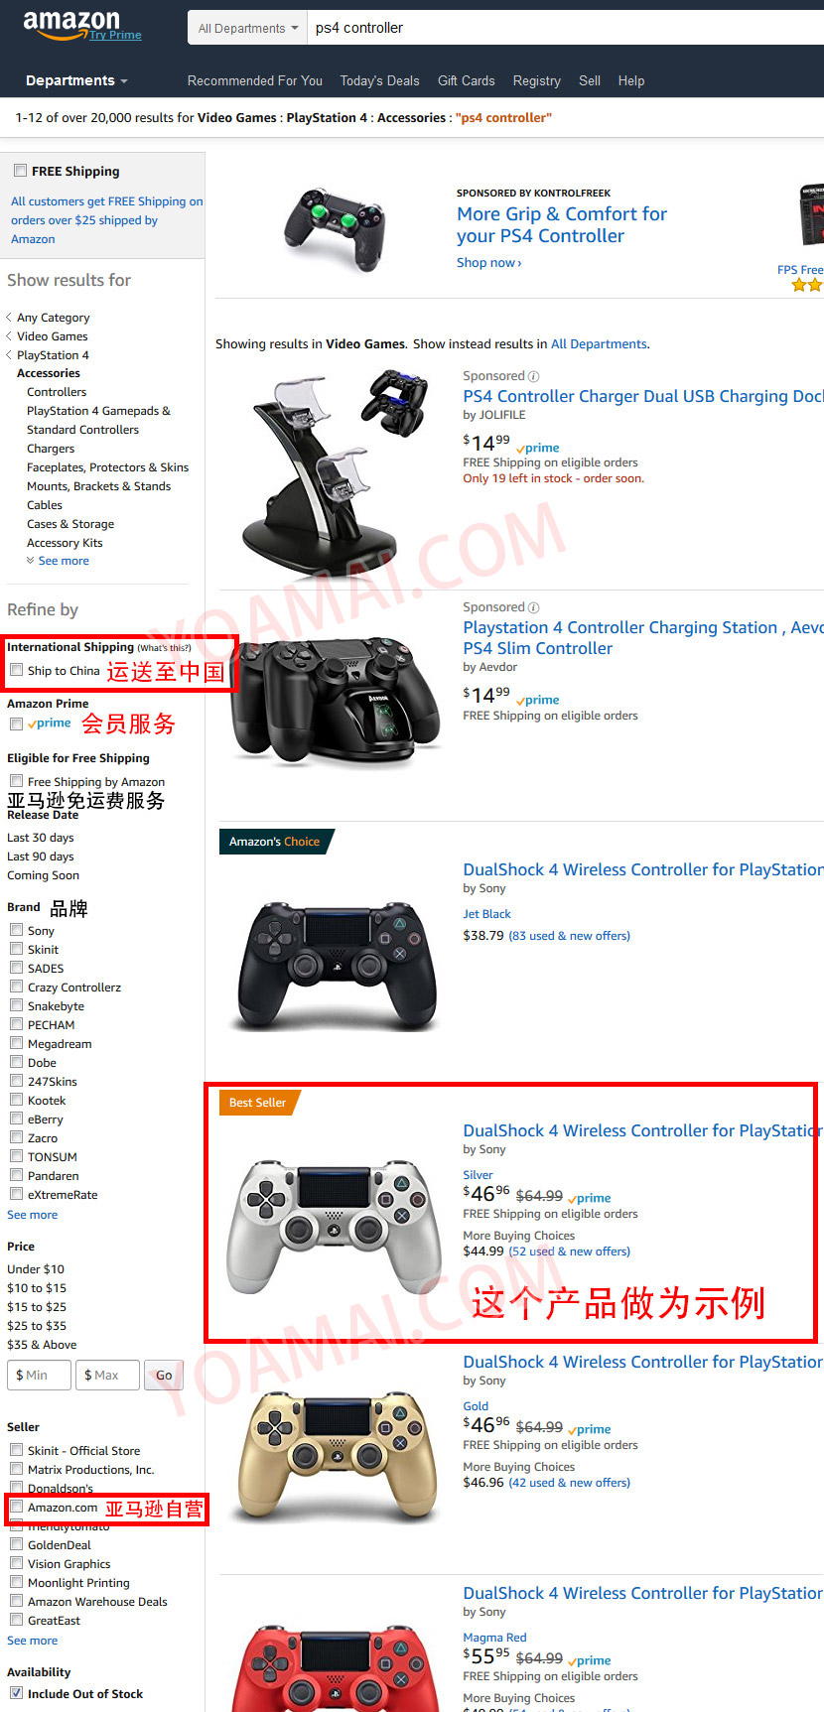
Task: Click the Amazon logo
Action: pos(71,26)
